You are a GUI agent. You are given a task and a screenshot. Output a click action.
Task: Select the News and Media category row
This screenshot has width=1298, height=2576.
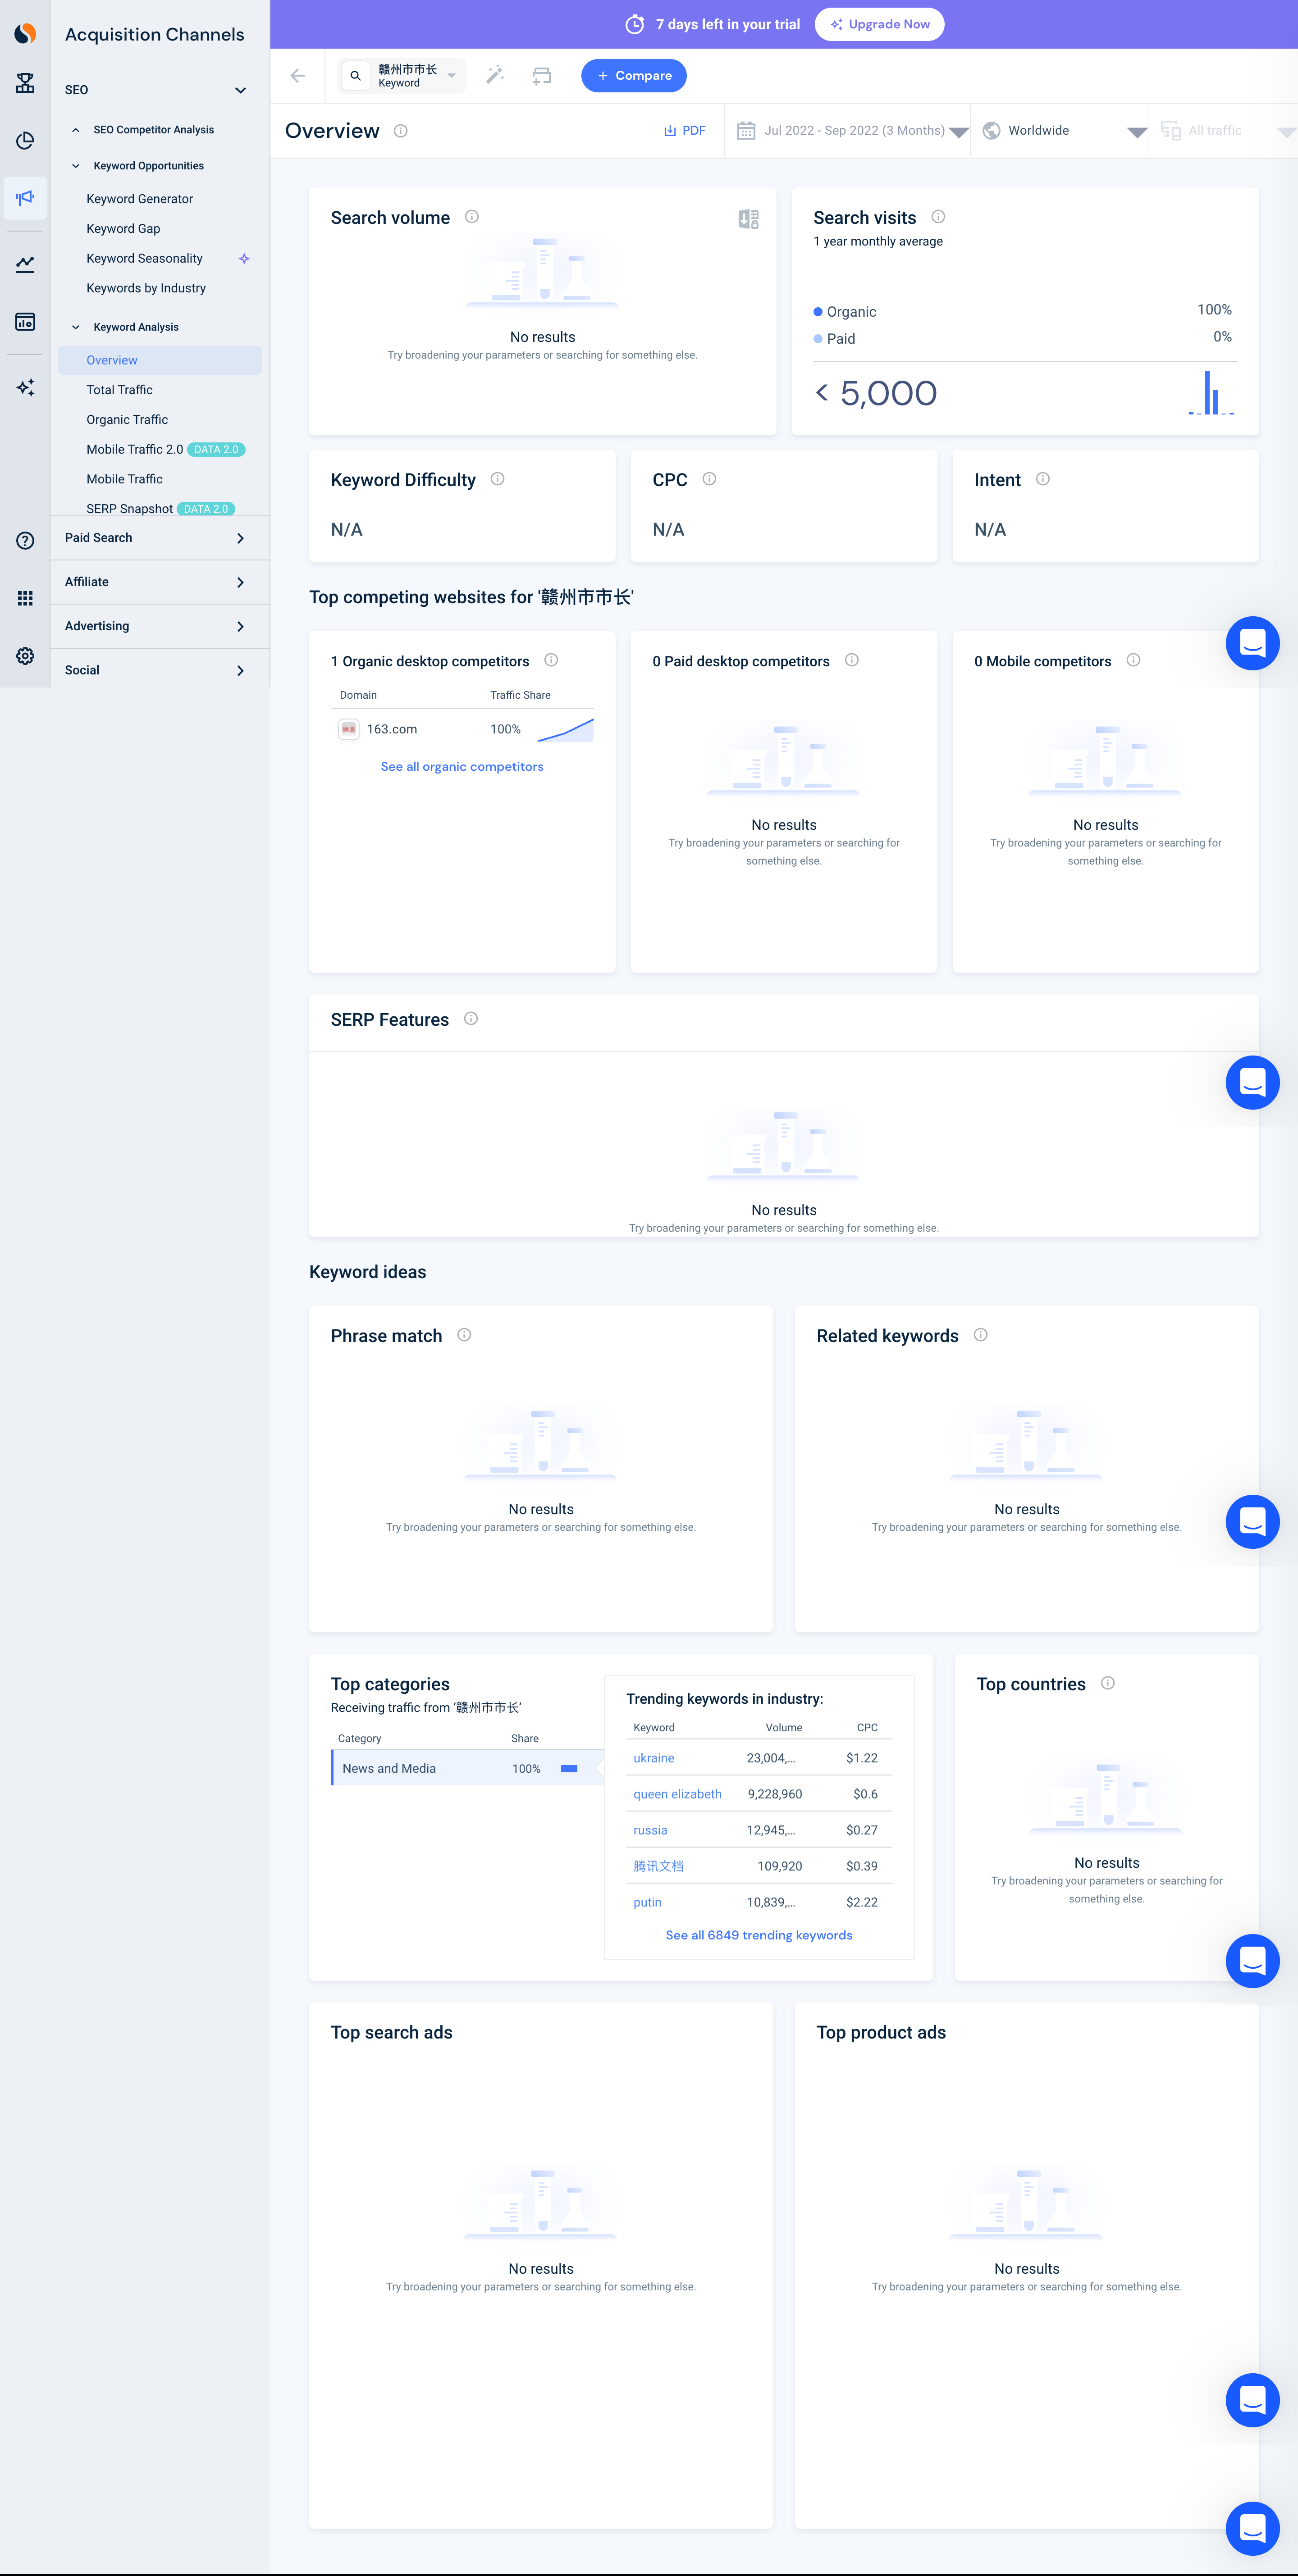click(x=467, y=1768)
